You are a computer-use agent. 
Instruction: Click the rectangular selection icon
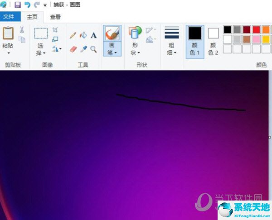tap(41, 33)
